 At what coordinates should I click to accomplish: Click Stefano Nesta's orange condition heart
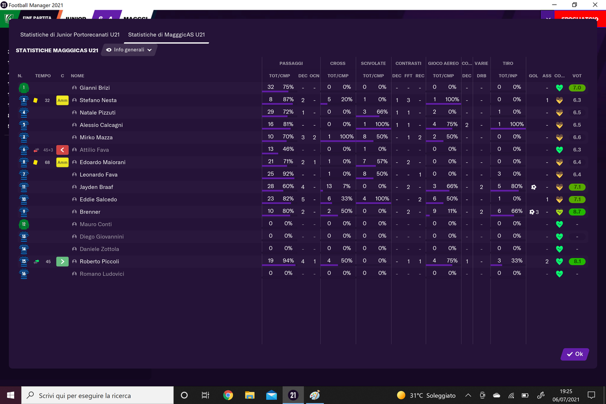point(559,100)
